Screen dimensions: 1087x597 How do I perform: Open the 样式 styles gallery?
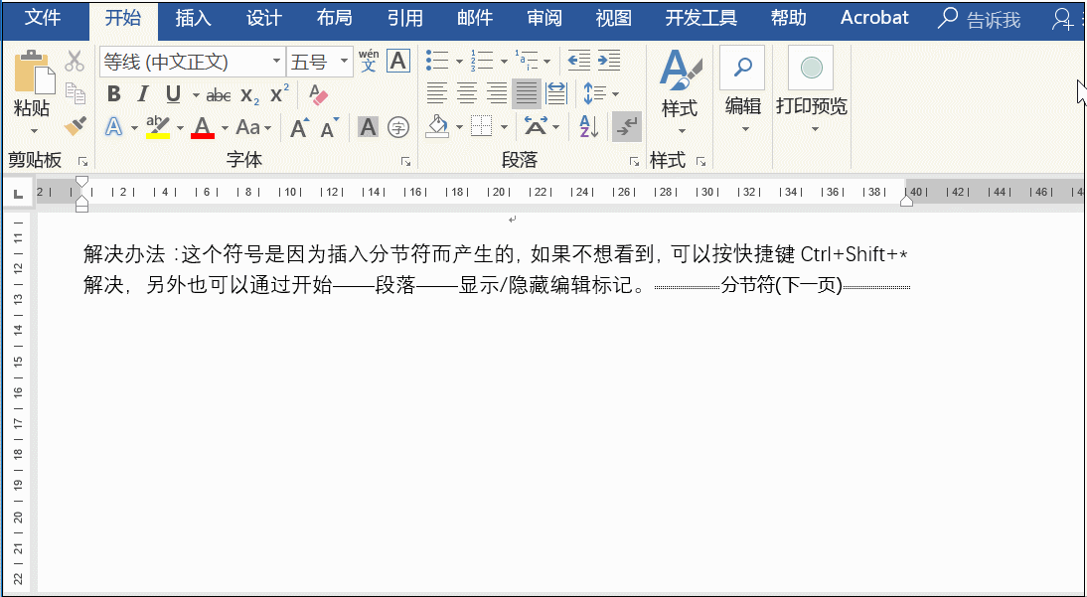(680, 91)
